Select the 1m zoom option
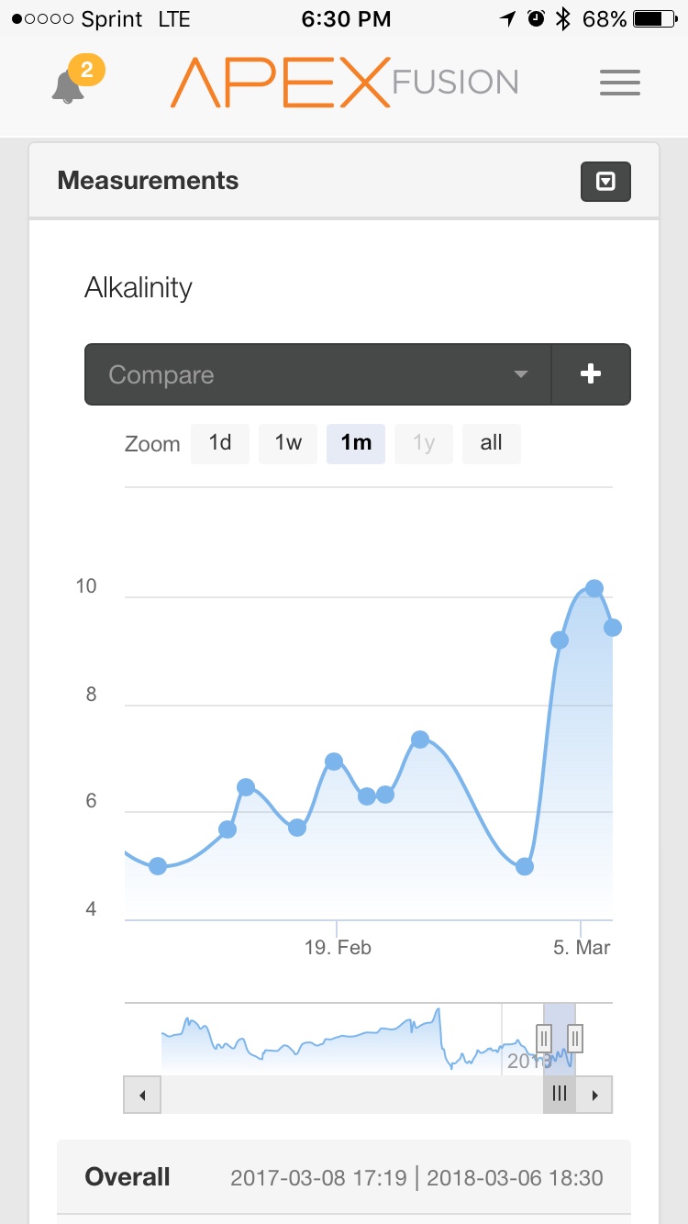688x1224 pixels. 356,443
